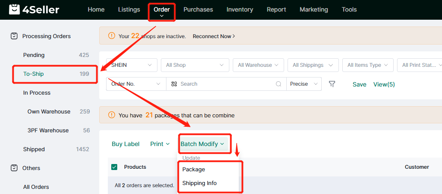Click the scan icon in search box
The image size is (442, 194).
point(174,84)
